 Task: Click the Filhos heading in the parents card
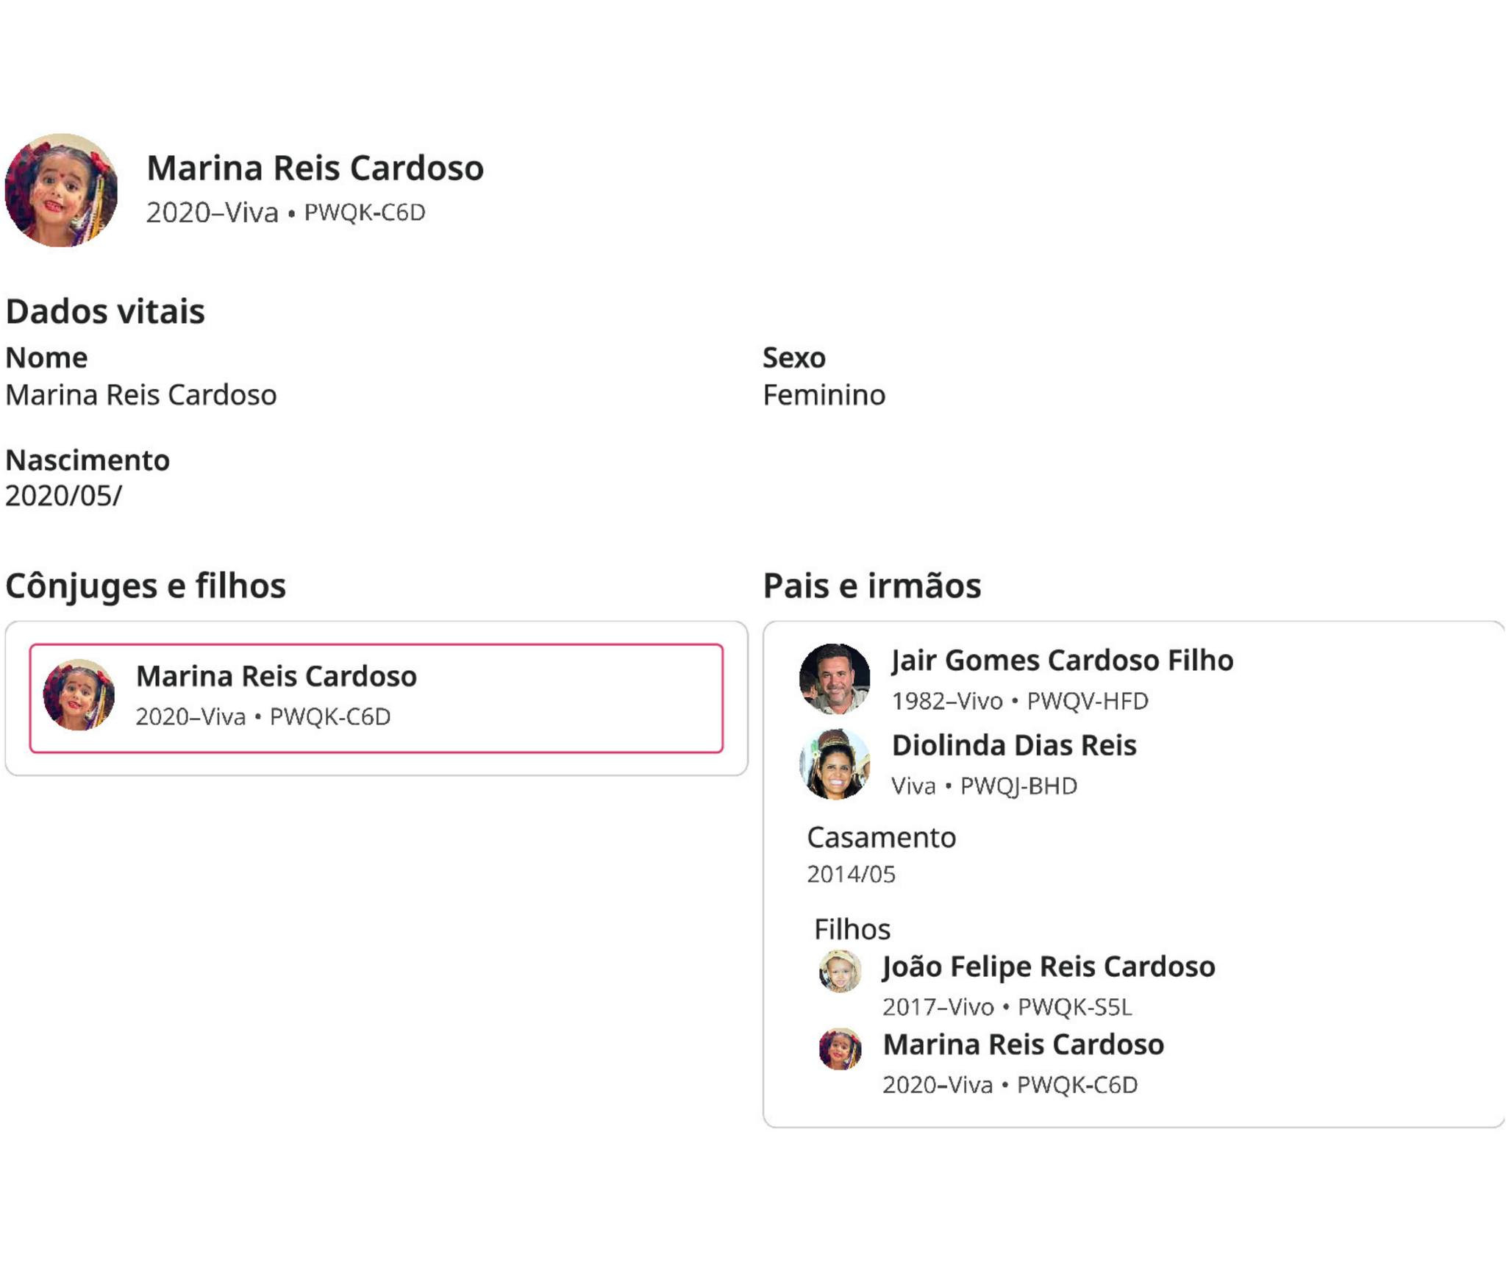[852, 929]
